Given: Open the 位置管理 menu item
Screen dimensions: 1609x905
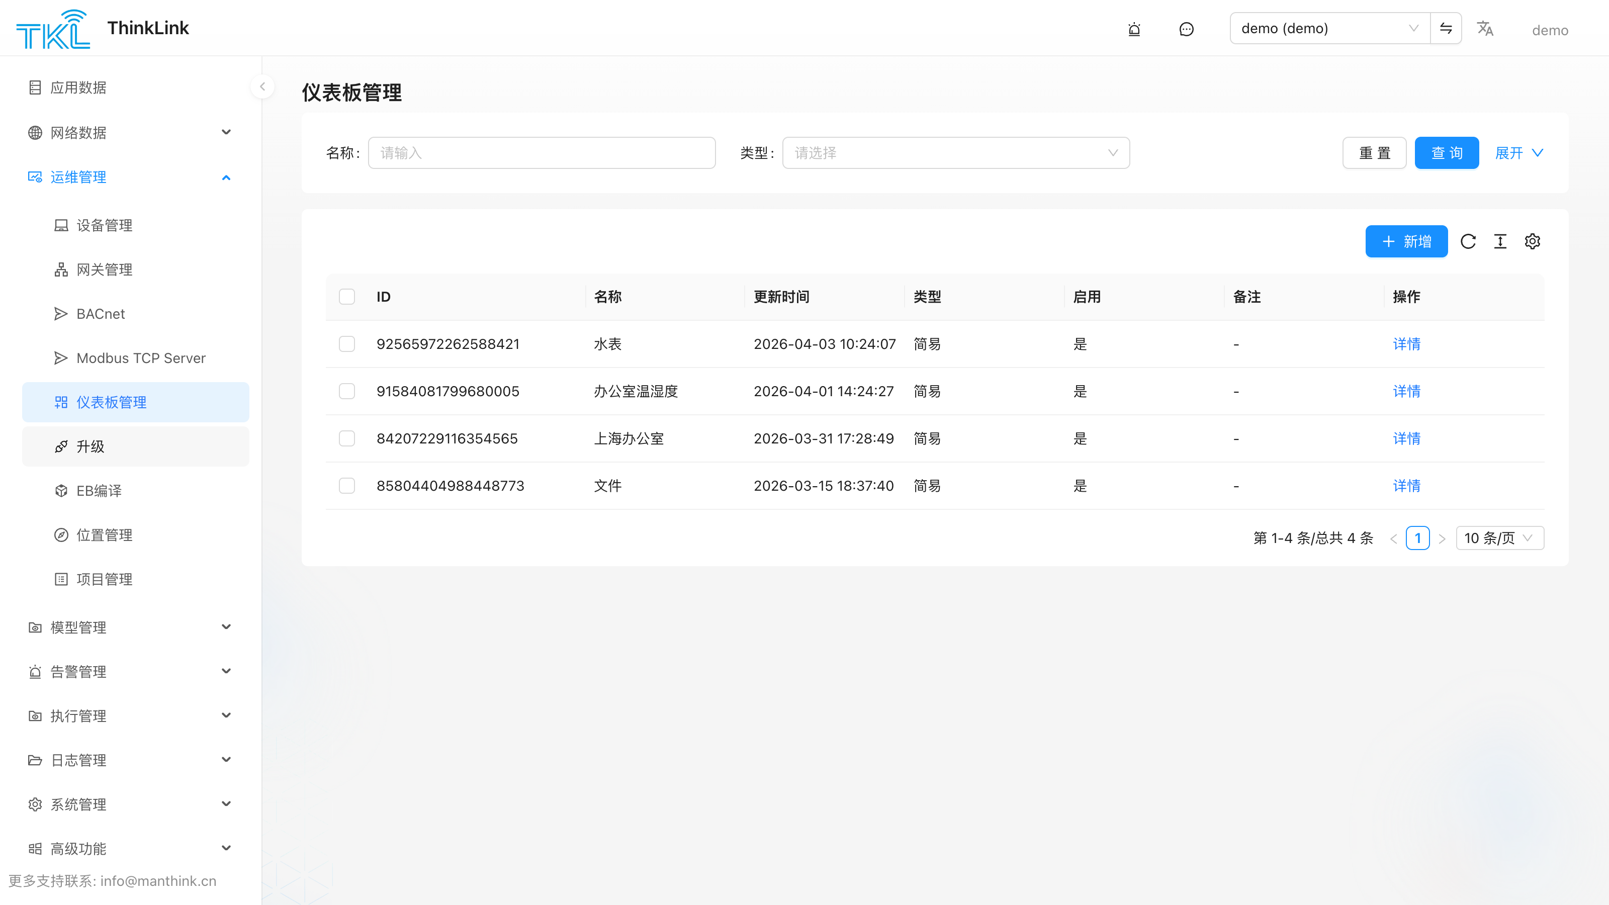Looking at the screenshot, I should pos(136,535).
